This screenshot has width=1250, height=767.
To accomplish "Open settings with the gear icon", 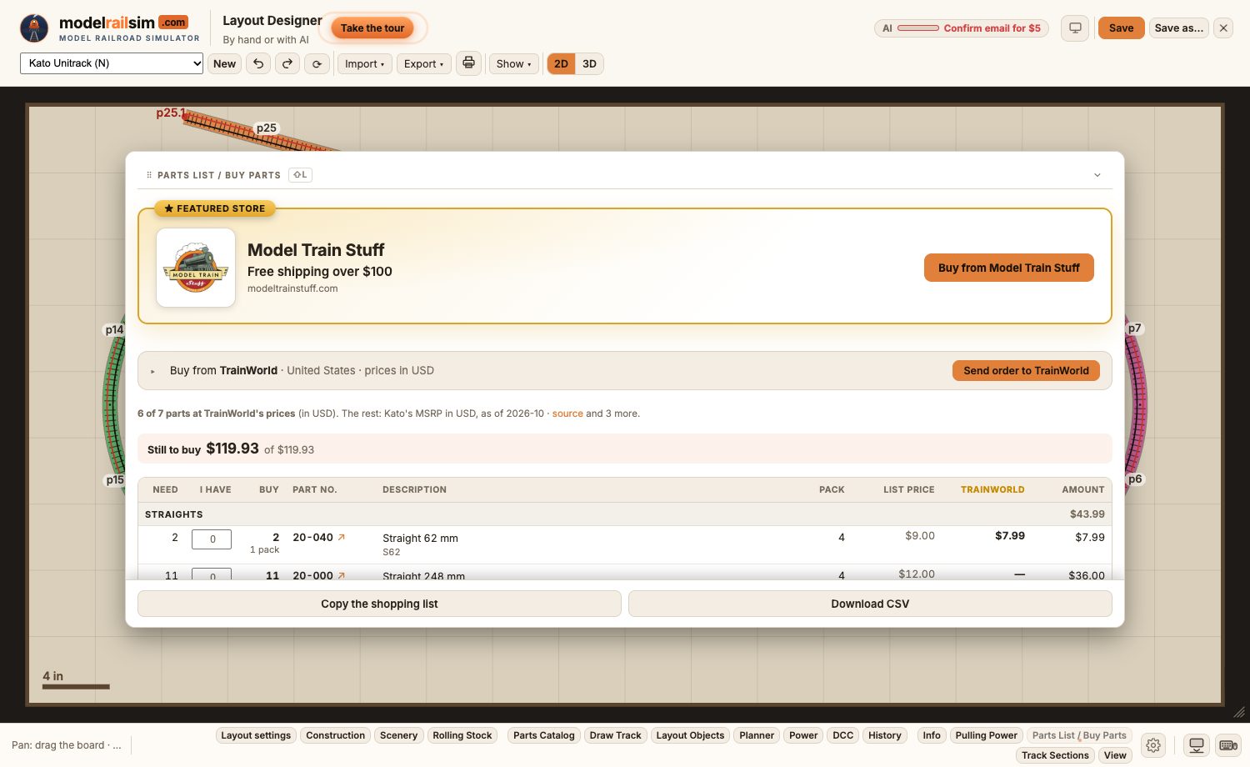I will pyautogui.click(x=1153, y=745).
